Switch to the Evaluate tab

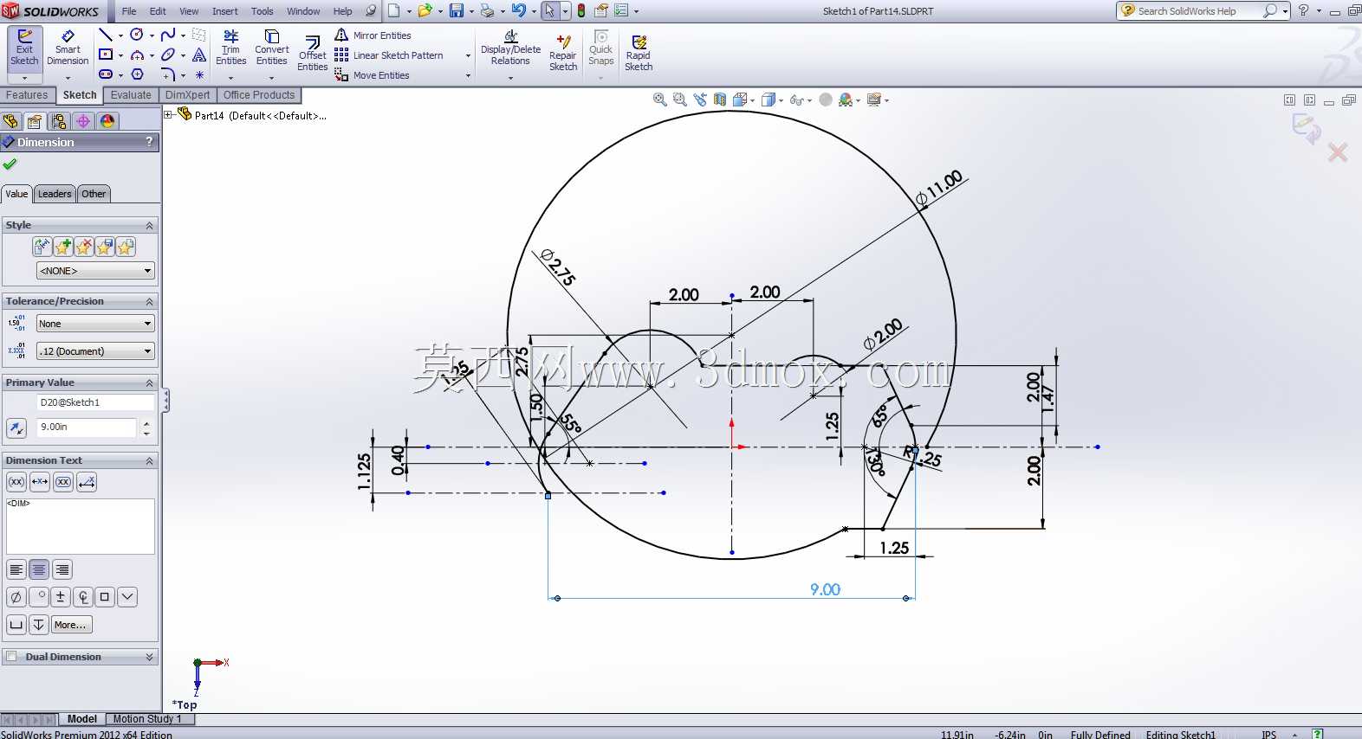click(x=131, y=95)
